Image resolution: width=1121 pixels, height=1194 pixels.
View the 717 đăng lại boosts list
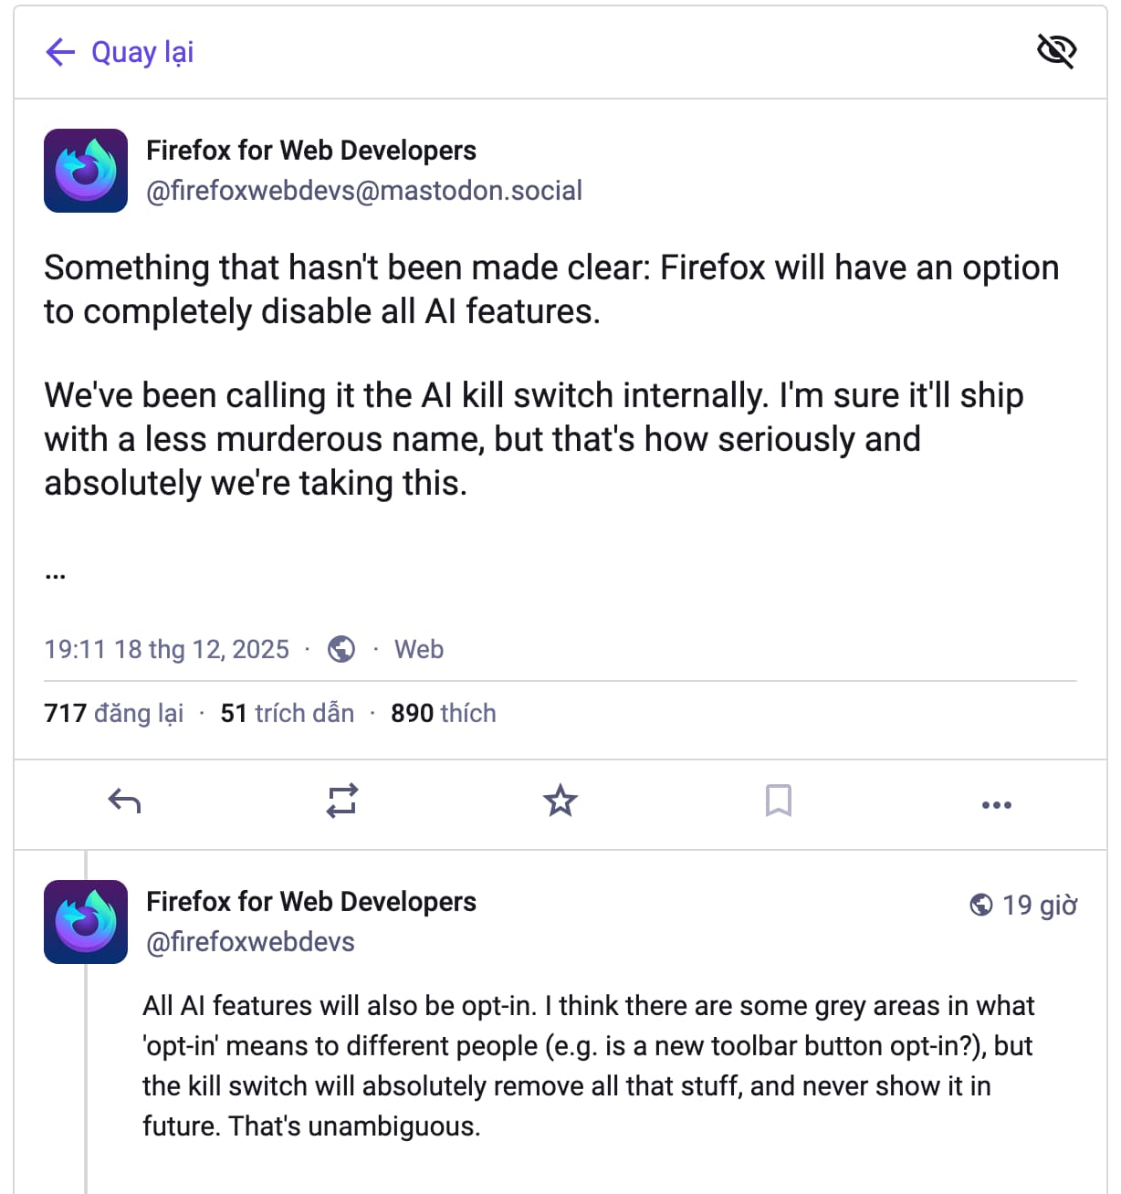(113, 713)
